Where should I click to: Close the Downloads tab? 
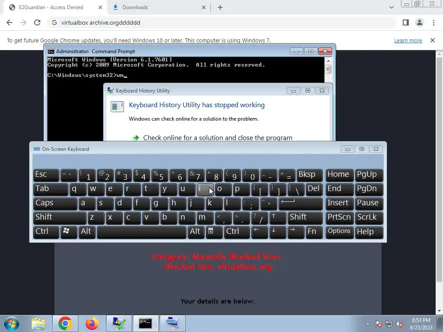coord(204,7)
